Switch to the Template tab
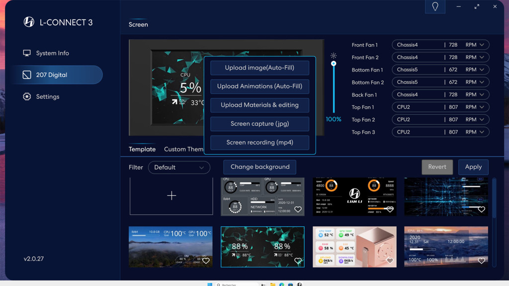509x286 pixels. pyautogui.click(x=142, y=149)
